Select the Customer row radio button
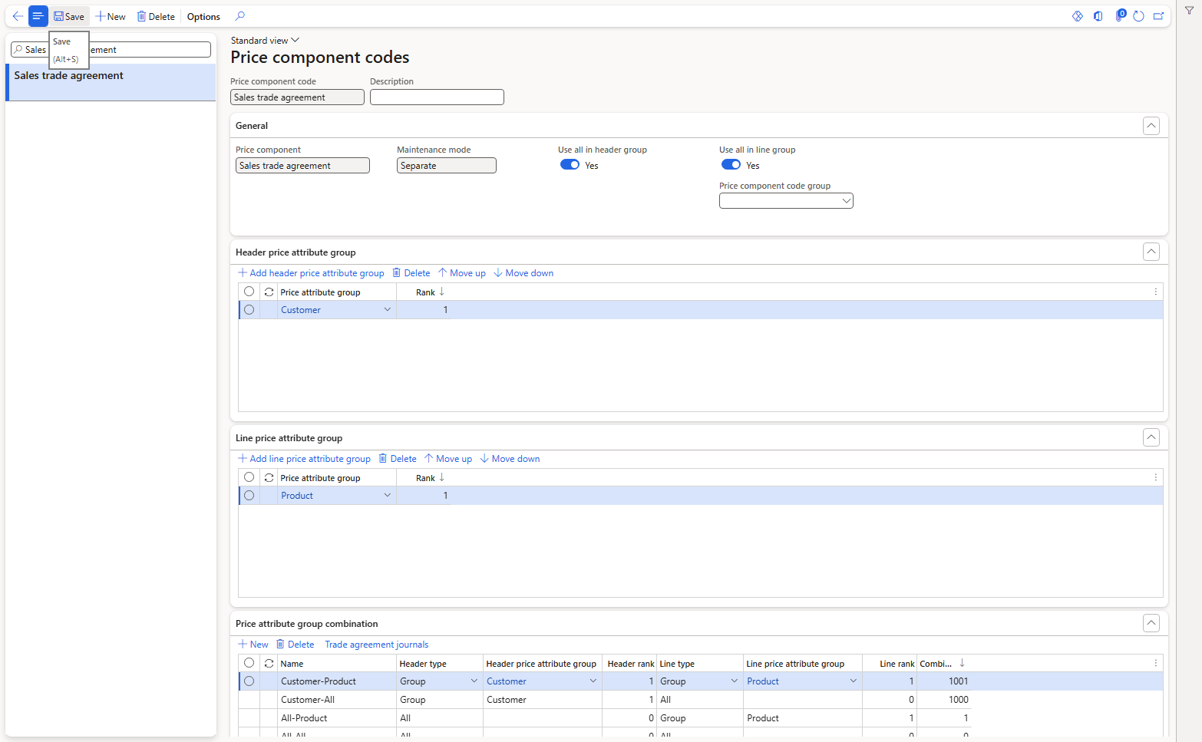Image resolution: width=1202 pixels, height=742 pixels. coord(249,310)
